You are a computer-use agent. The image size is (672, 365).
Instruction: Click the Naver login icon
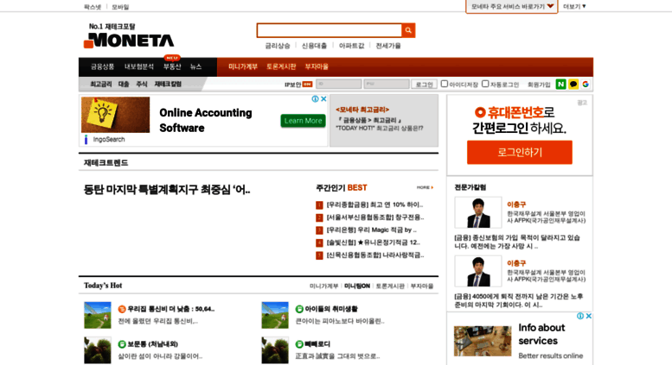click(x=560, y=85)
